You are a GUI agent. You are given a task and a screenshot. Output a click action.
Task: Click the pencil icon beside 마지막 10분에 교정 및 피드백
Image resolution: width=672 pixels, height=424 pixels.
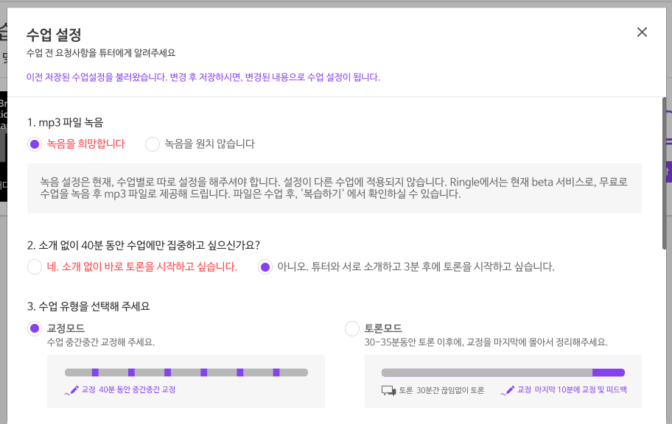508,389
